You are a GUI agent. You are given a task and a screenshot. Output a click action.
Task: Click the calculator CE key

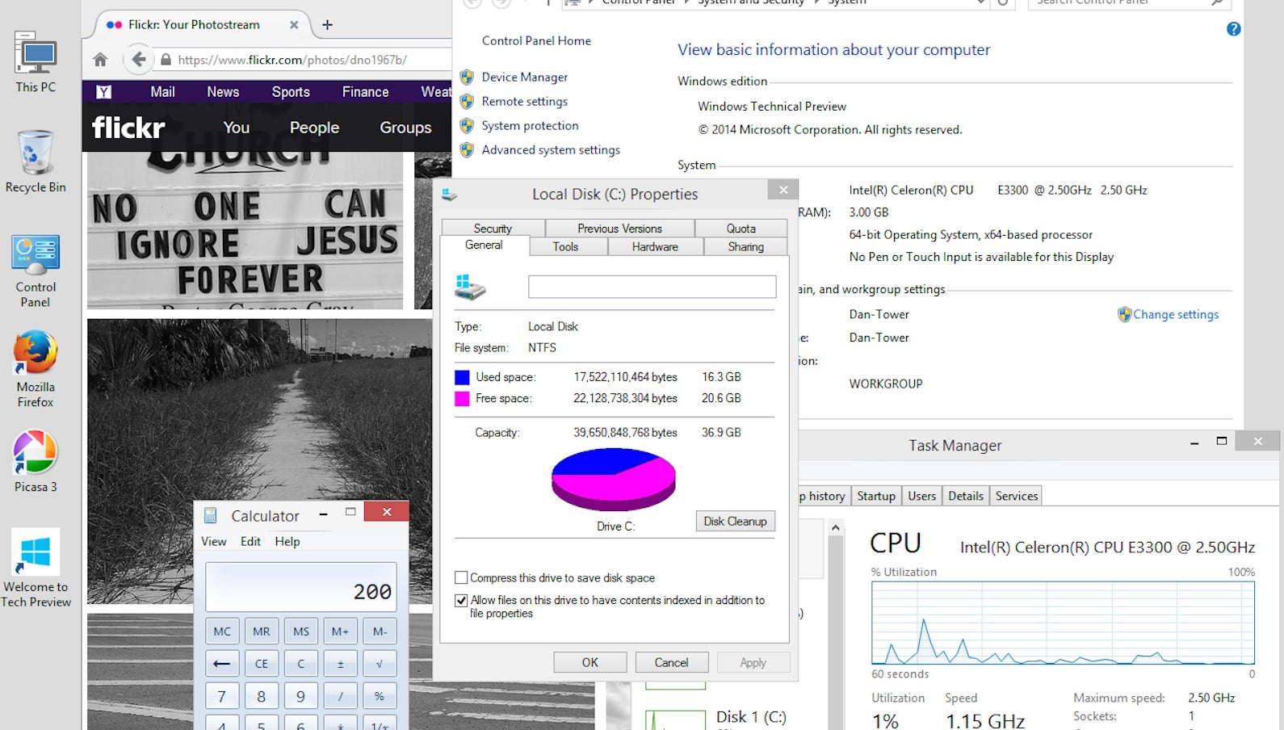[x=261, y=664]
